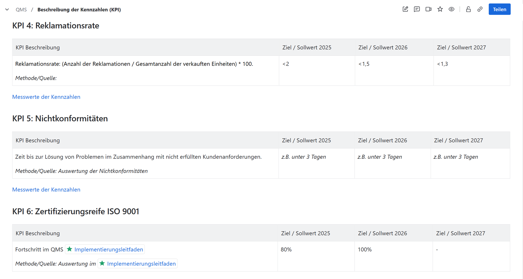Click the video camera record icon
The height and width of the screenshot is (279, 523).
click(x=428, y=9)
